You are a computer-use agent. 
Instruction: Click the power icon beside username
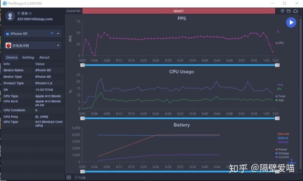pos(30,13)
